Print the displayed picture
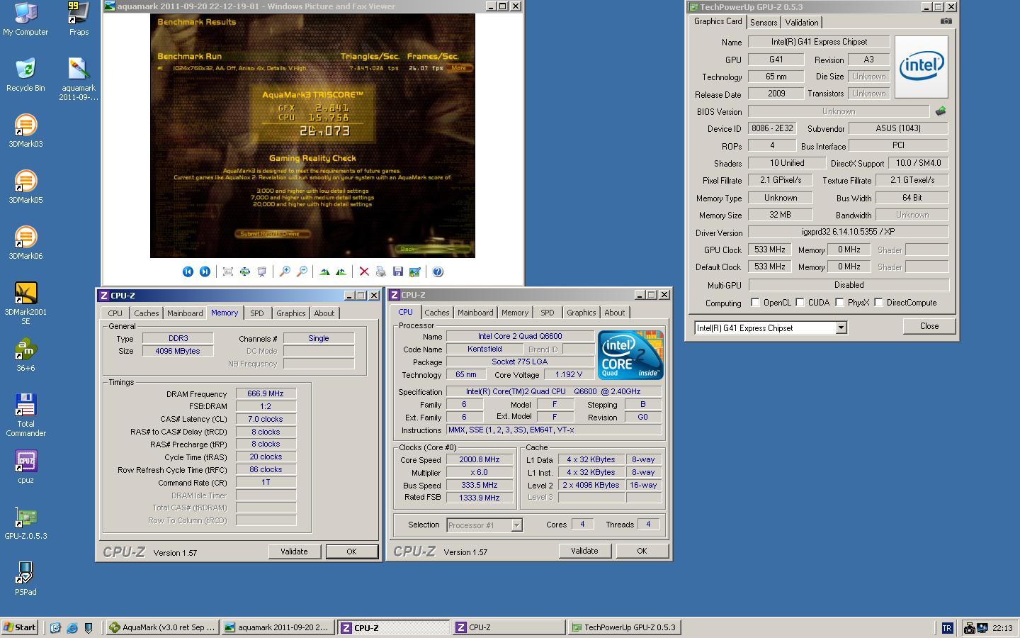The height and width of the screenshot is (638, 1020). tap(381, 272)
